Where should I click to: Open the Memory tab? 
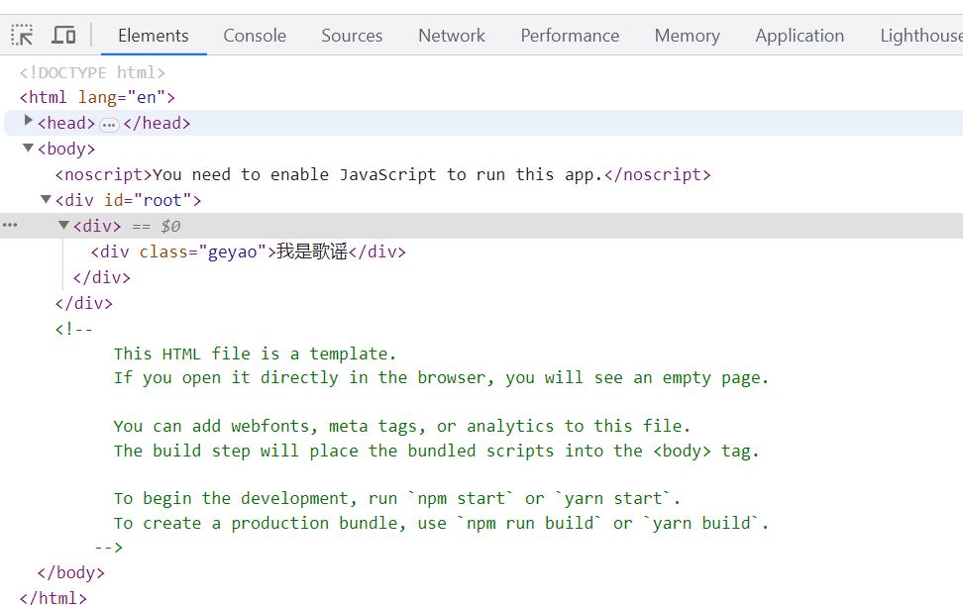pos(687,35)
